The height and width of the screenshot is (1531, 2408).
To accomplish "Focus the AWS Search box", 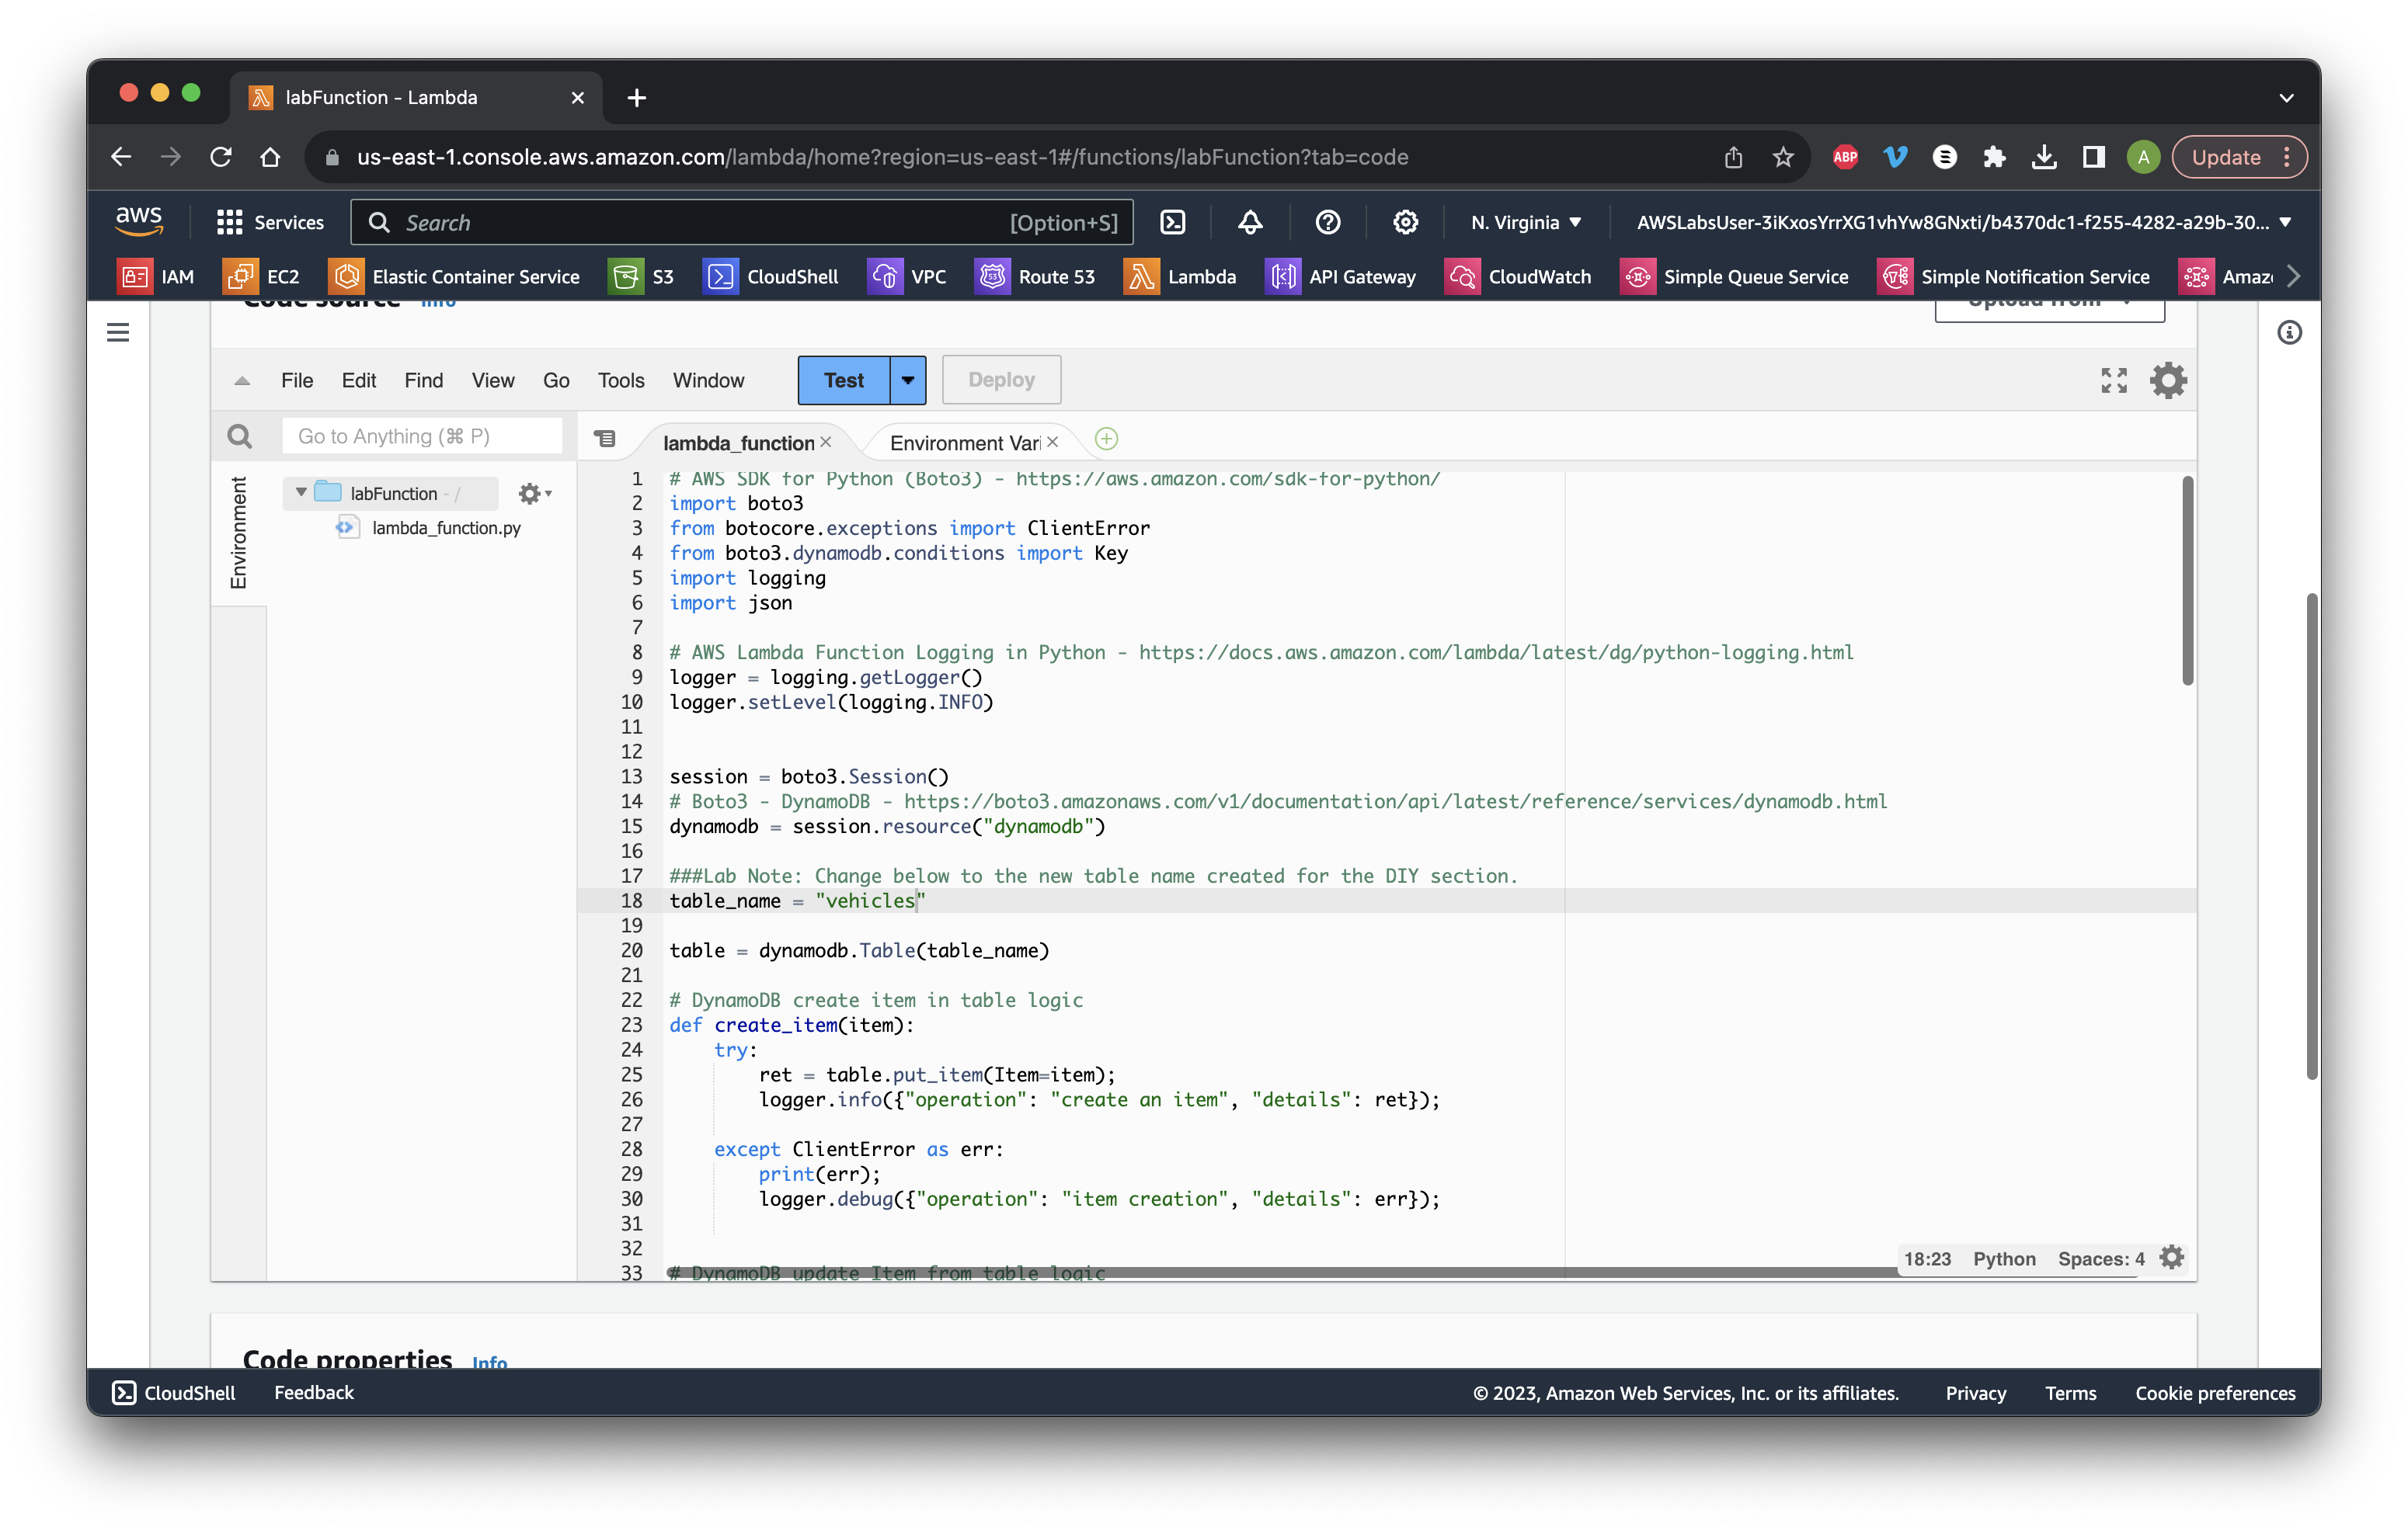I will point(741,222).
